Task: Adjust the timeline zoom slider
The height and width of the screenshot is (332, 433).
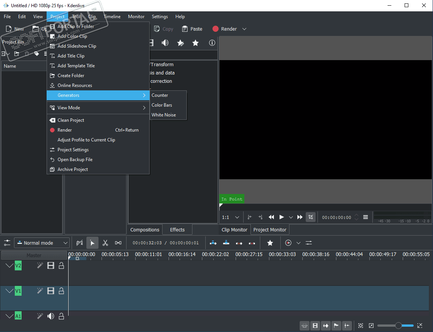Action: [395, 326]
